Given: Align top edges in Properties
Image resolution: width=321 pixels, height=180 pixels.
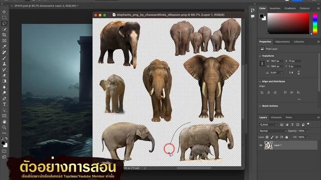Looking at the screenshot, I should point(285,92).
